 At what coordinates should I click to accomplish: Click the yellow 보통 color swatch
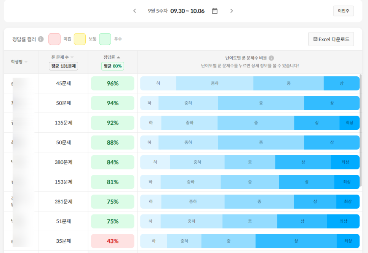(x=80, y=39)
